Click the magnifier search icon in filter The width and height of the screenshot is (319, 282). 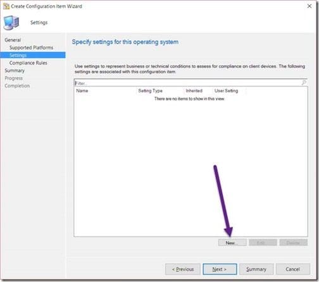pyautogui.click(x=304, y=83)
